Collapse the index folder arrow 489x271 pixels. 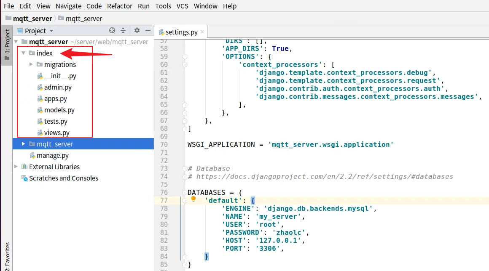click(x=23, y=53)
